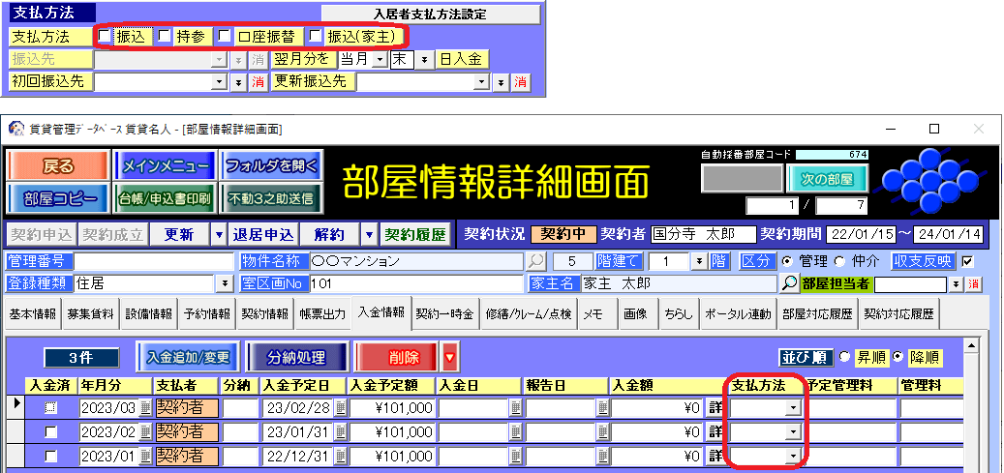Enable the 口座振替 checkbox
This screenshot has height=473, width=1004.
(224, 36)
